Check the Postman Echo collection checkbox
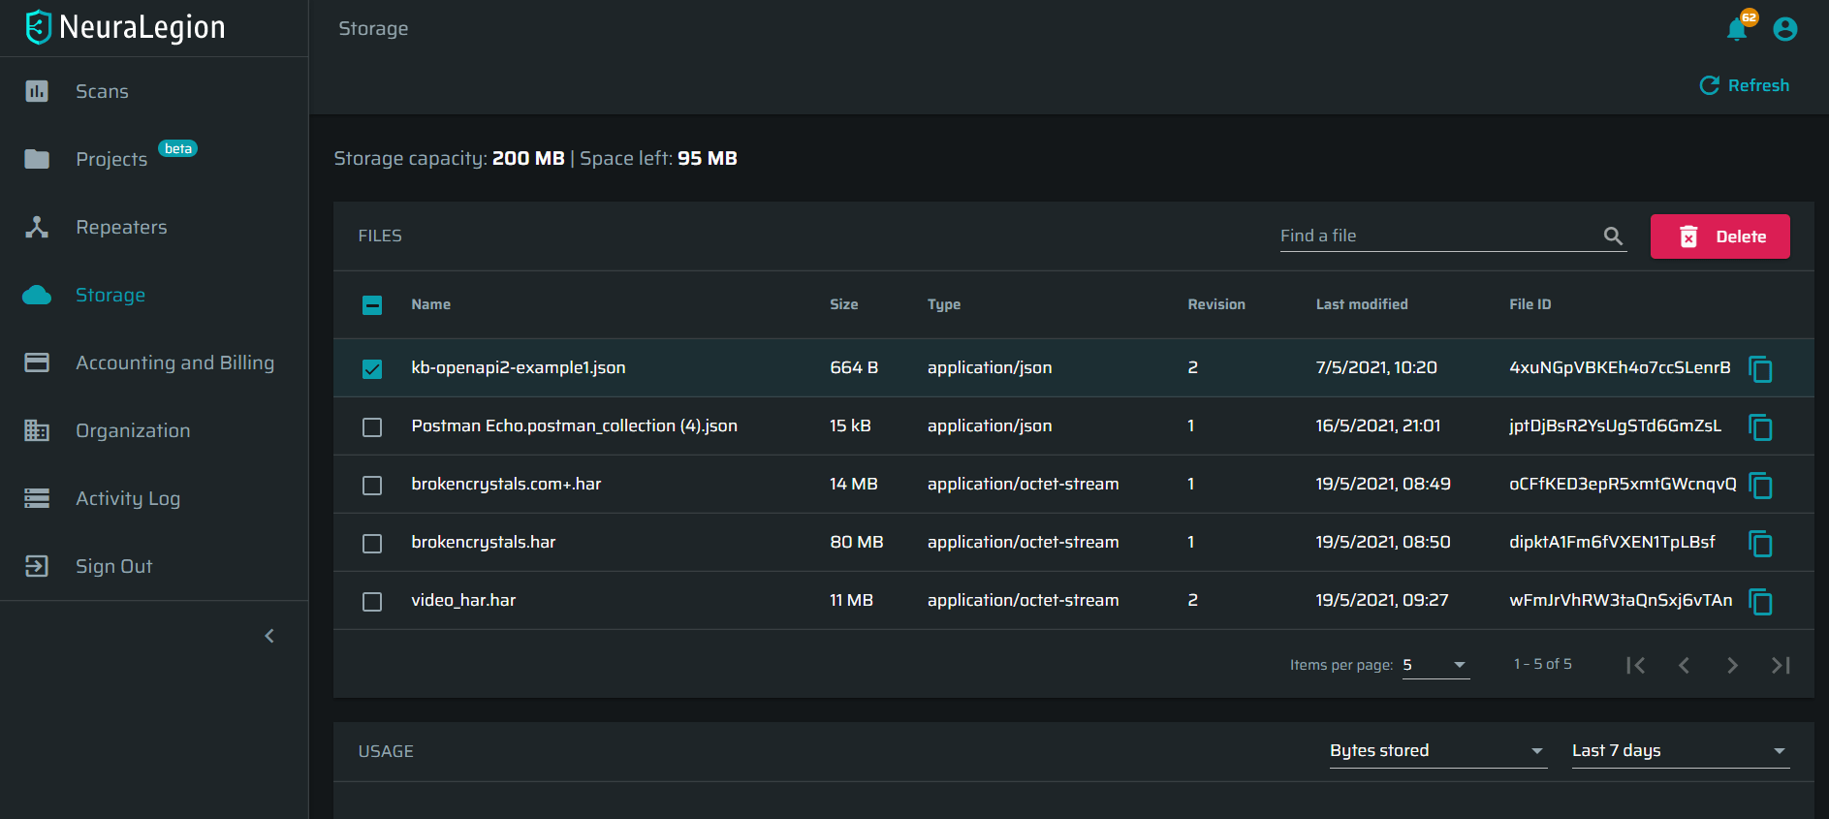Image resolution: width=1829 pixels, height=819 pixels. 372,427
